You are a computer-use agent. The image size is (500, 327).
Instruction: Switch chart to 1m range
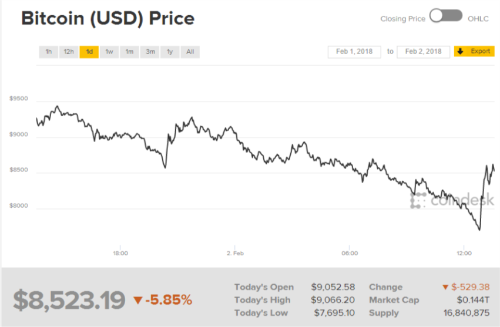tap(129, 52)
